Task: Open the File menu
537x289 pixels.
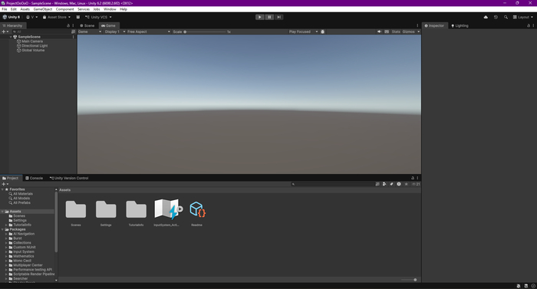Action: 5,9
